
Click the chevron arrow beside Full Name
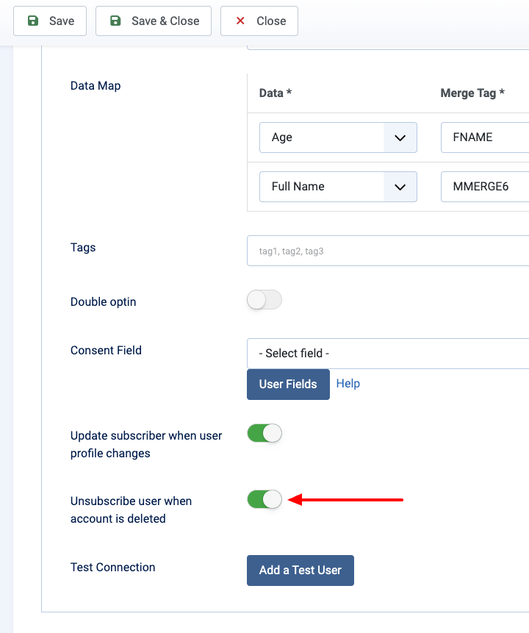click(x=400, y=187)
